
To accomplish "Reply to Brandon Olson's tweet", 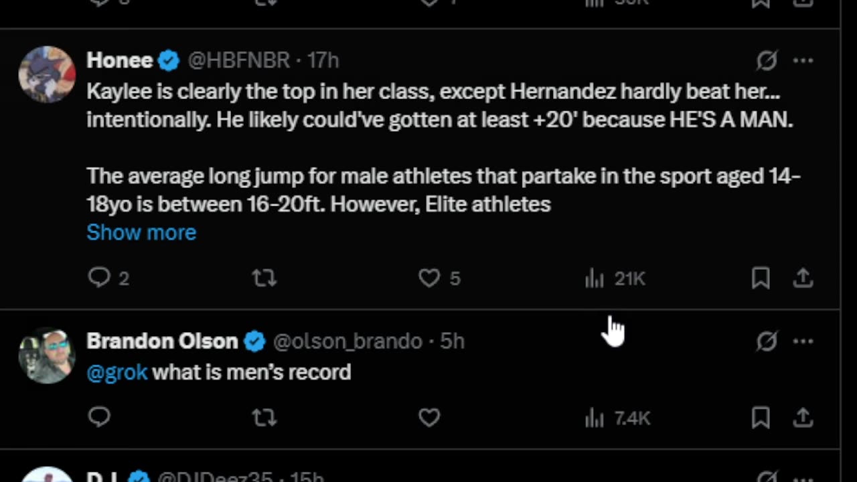I will coord(99,418).
